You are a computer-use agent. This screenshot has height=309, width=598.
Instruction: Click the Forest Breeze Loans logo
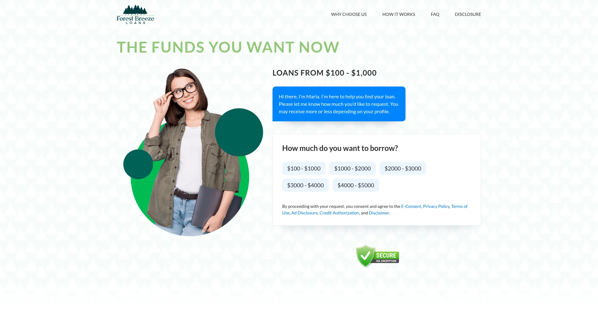coord(135,14)
